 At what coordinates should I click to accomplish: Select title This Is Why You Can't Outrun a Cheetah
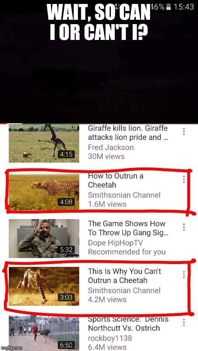(x=124, y=276)
